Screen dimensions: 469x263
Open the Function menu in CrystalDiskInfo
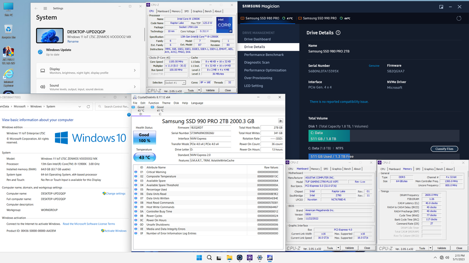154,103
